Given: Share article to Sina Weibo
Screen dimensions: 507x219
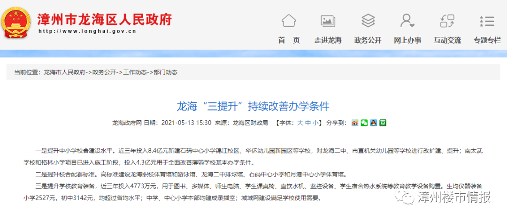Looking at the screenshot, I should [x=354, y=123].
